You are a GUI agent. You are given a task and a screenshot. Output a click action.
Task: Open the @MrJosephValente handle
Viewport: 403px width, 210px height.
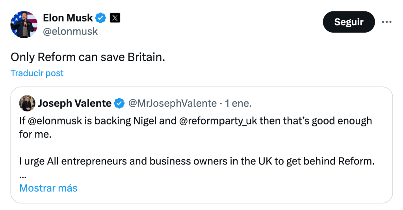point(172,103)
